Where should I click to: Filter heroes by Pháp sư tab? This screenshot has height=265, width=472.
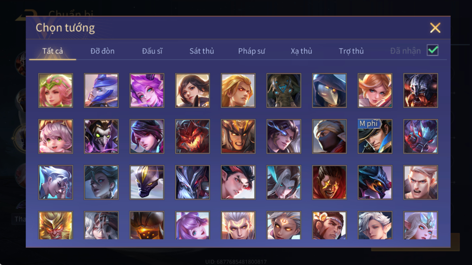tap(252, 51)
